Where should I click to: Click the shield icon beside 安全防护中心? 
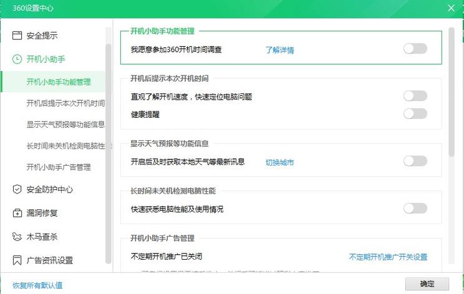coord(17,189)
